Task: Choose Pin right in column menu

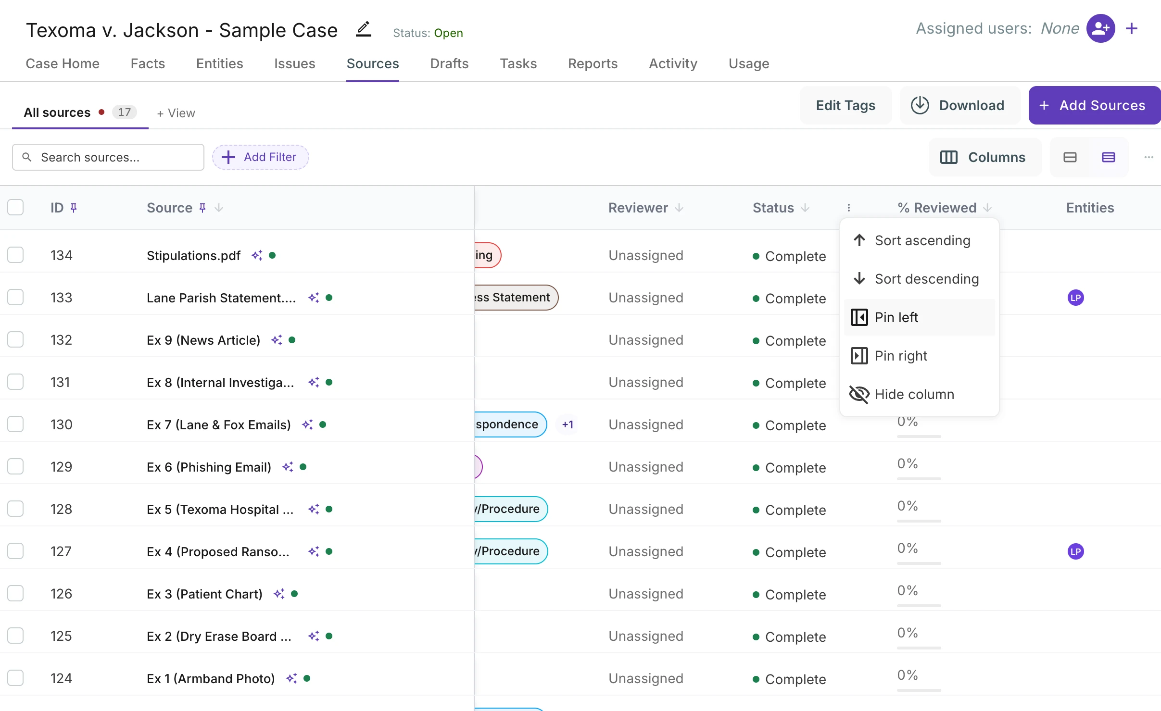Action: tap(920, 356)
